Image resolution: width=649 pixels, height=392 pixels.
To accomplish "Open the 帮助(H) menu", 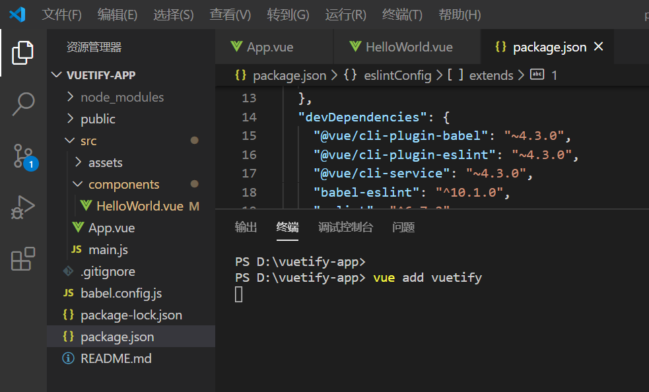I will click(x=460, y=15).
